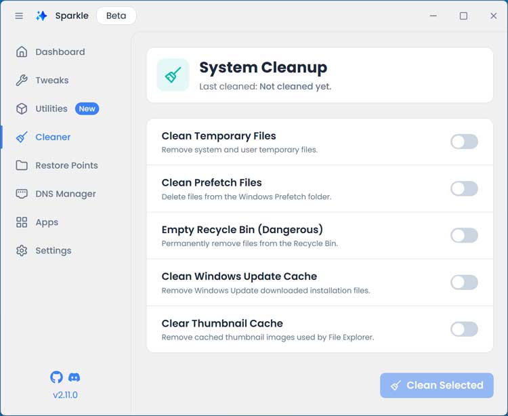Click the Restore Points folder icon
This screenshot has height=416, width=508.
22,165
